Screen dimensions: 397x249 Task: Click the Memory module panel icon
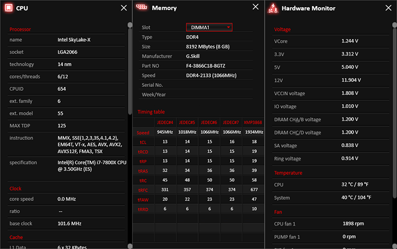point(141,7)
